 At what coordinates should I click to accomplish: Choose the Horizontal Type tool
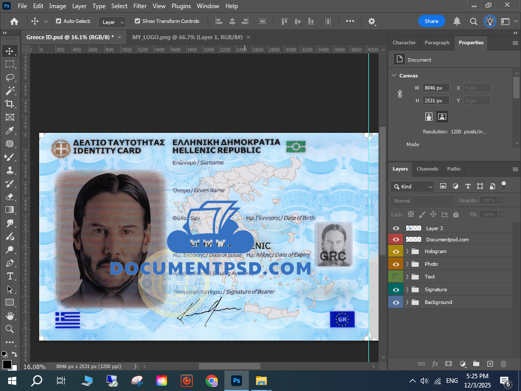pos(10,276)
